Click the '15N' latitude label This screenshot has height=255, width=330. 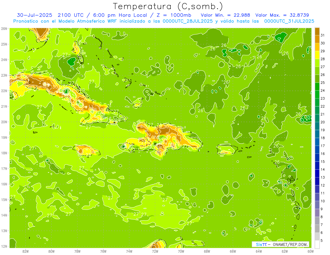(x=4, y=200)
